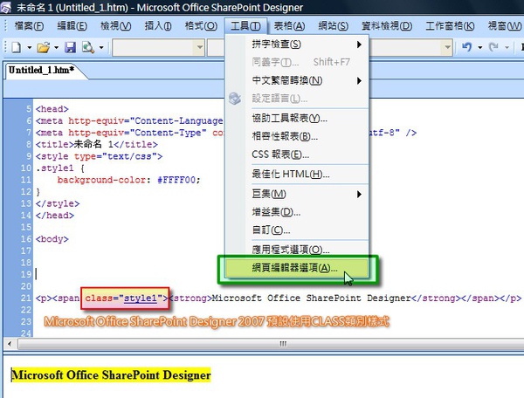Click the <body> tag on line 16

pos(52,239)
